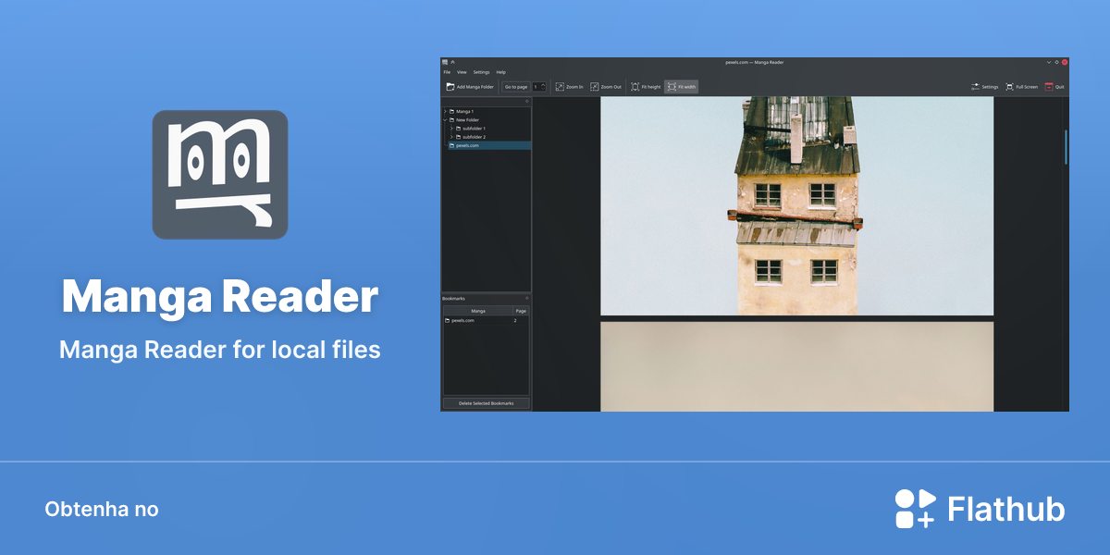Expand the Manga 1 tree node arrow

pyautogui.click(x=445, y=111)
